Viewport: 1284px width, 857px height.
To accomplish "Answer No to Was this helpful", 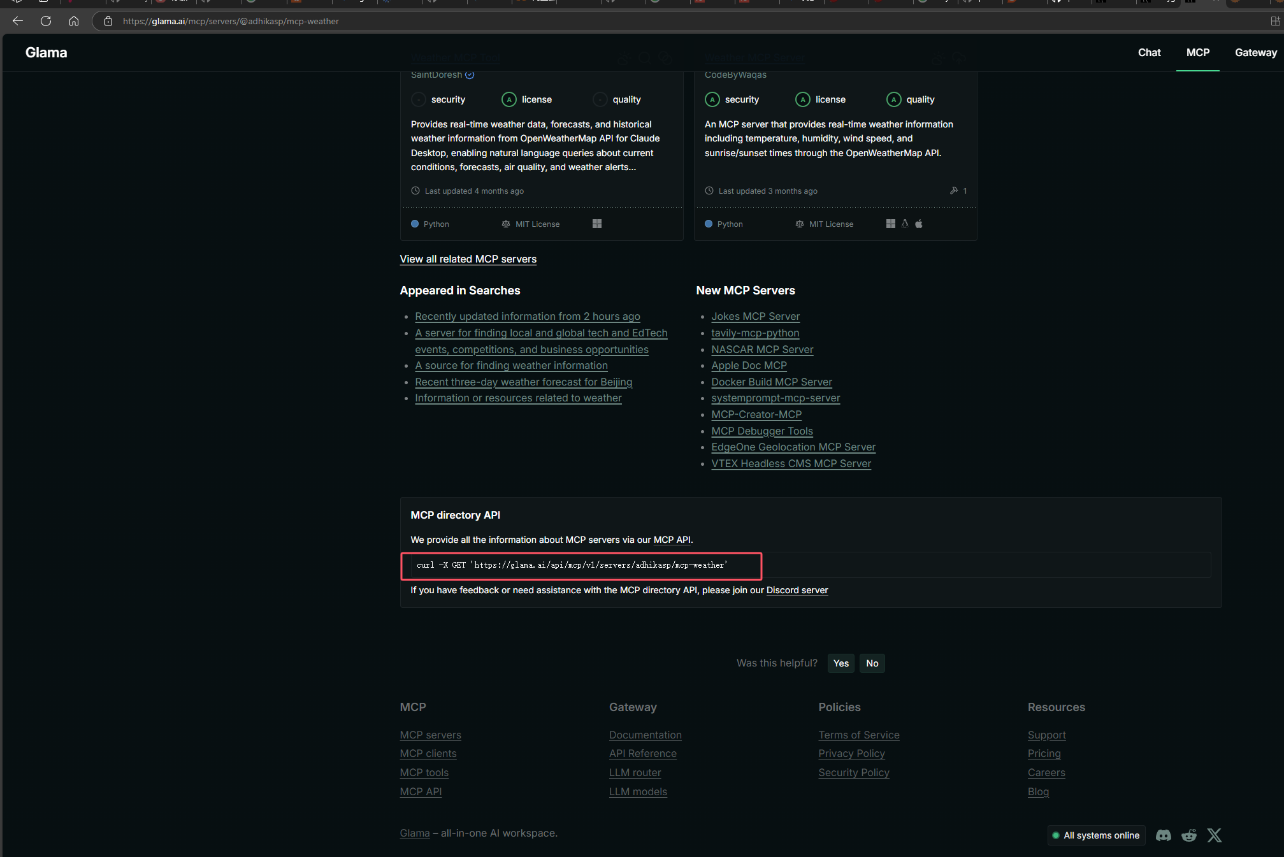I will [872, 663].
